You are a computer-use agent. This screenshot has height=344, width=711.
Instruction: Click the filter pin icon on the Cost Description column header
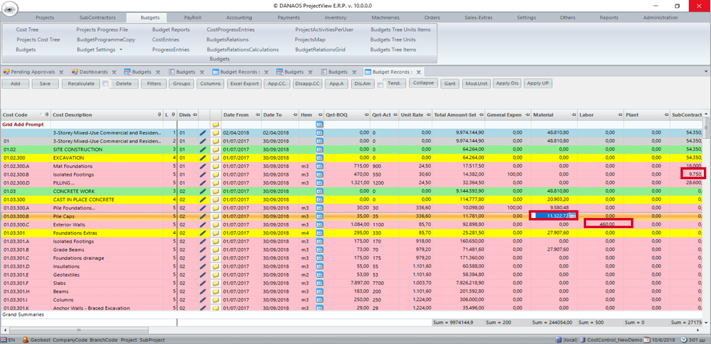[160, 115]
